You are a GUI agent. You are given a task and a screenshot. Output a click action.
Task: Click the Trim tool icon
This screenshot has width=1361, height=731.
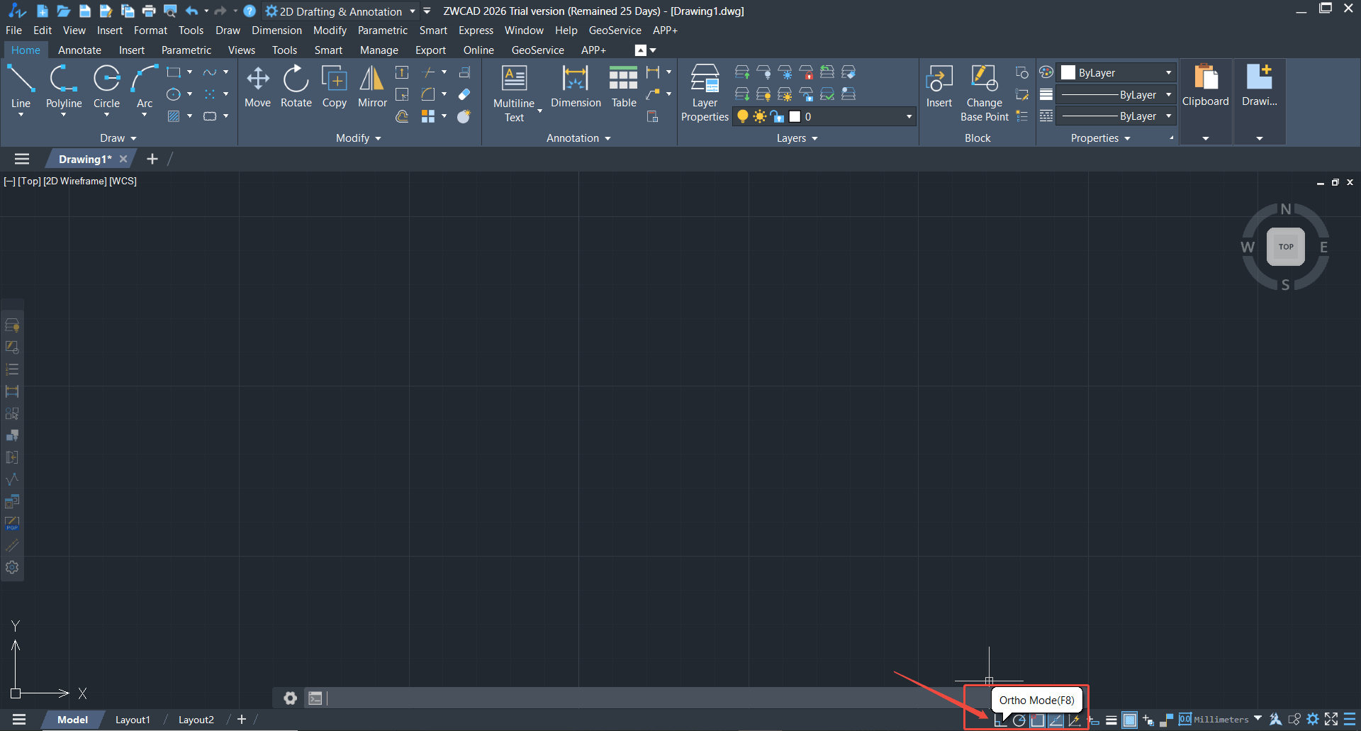[429, 72]
